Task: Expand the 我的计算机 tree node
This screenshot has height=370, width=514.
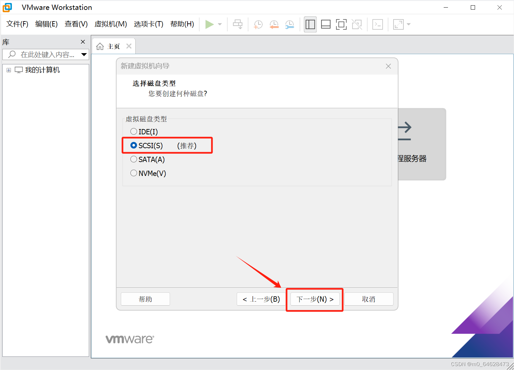Action: [9, 70]
